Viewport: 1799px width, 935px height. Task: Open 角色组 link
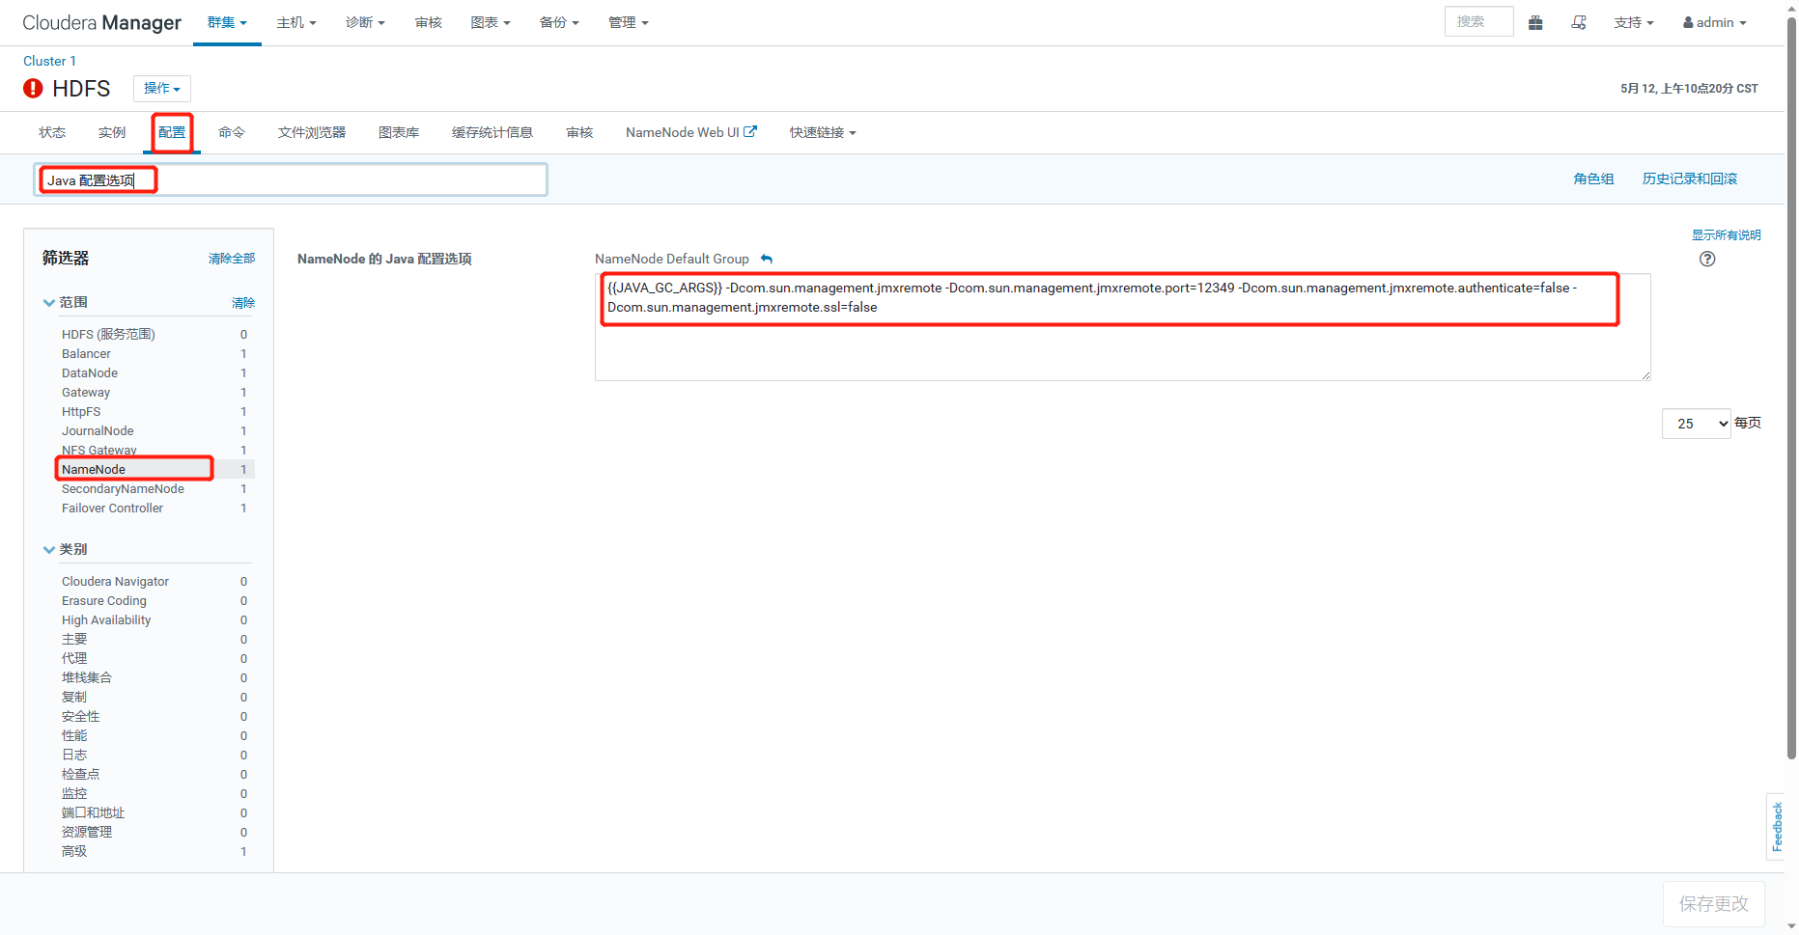[x=1593, y=179]
